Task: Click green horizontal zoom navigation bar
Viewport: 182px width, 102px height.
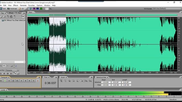Action: [102, 15]
